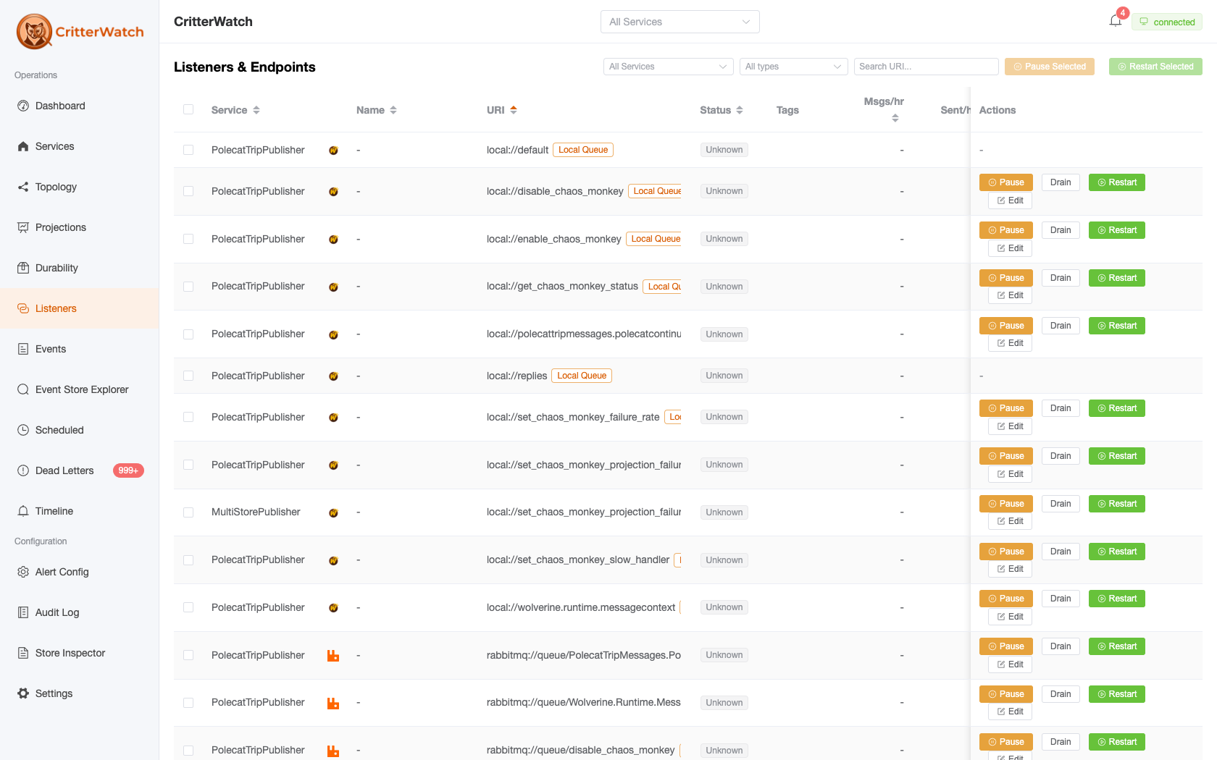Open the top header All Services dropdown
This screenshot has width=1217, height=760.
tap(679, 22)
